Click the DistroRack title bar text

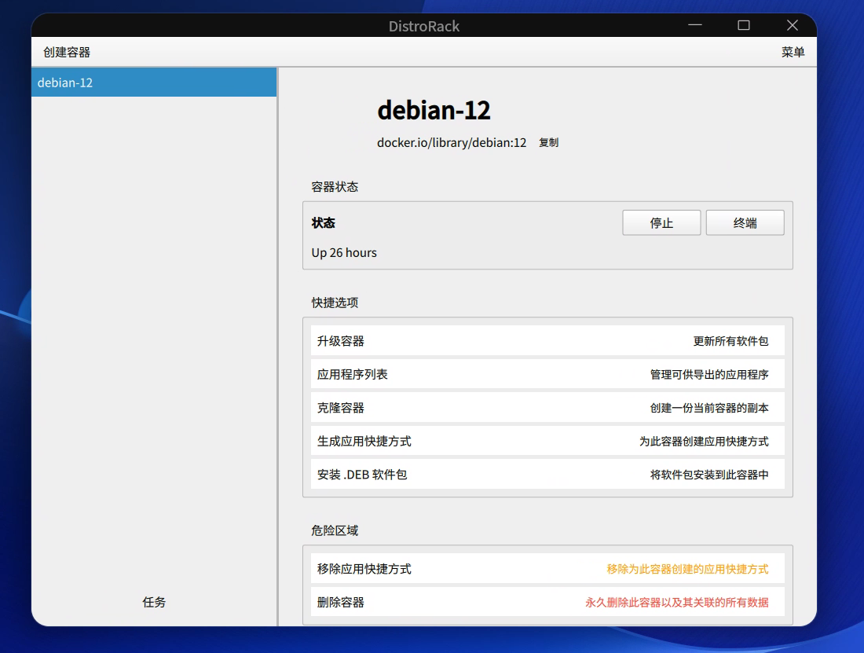point(423,26)
